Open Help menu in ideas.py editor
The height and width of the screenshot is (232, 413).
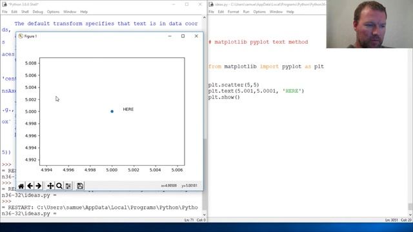coord(290,12)
